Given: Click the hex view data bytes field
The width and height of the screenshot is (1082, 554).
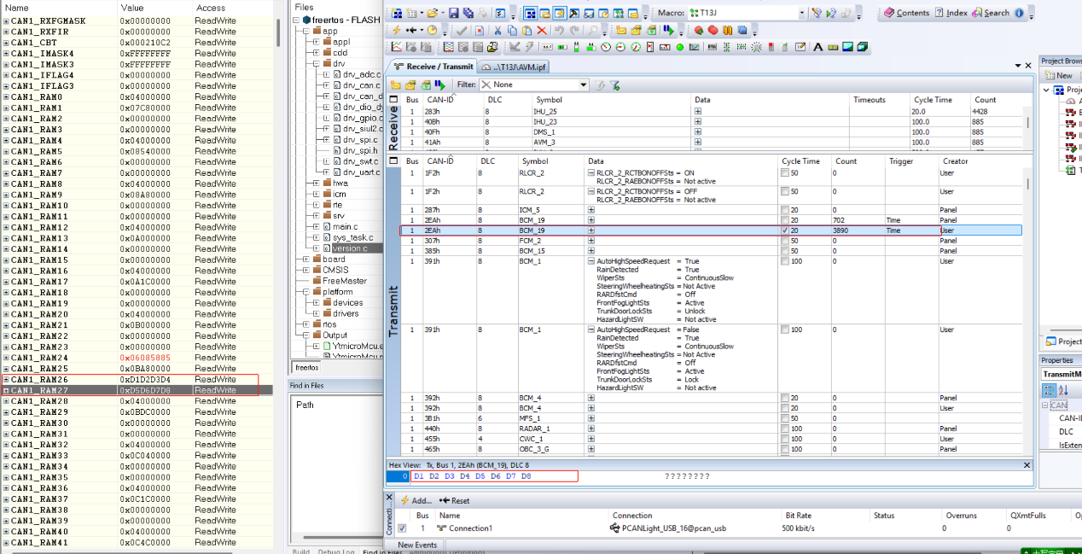Looking at the screenshot, I should pos(494,475).
